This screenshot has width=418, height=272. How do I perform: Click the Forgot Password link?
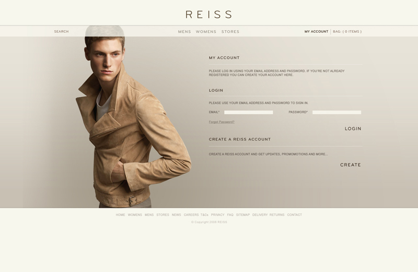[x=222, y=122]
